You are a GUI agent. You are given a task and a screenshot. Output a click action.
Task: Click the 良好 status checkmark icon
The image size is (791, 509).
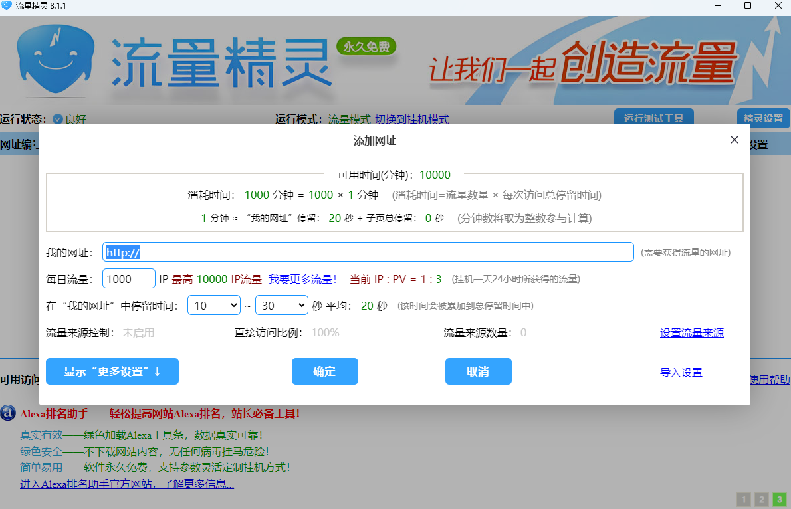(58, 119)
